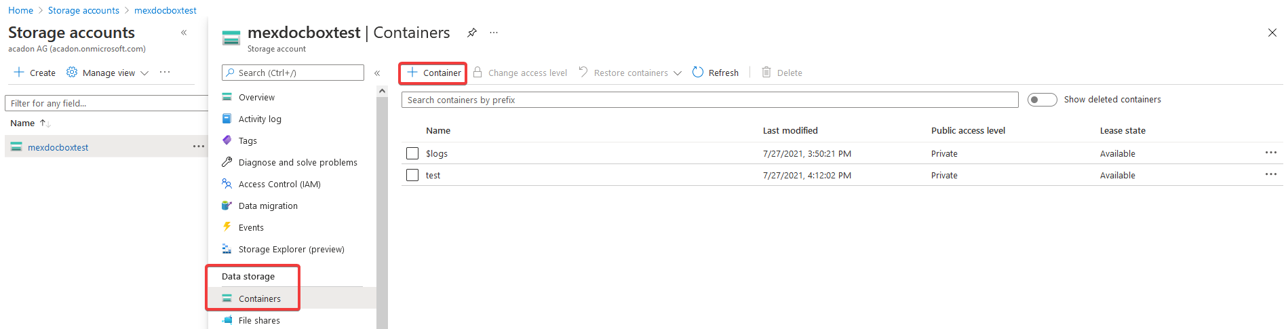Viewport: 1286px width, 329px height.
Task: Select the $logs container checkbox
Action: [x=412, y=153]
